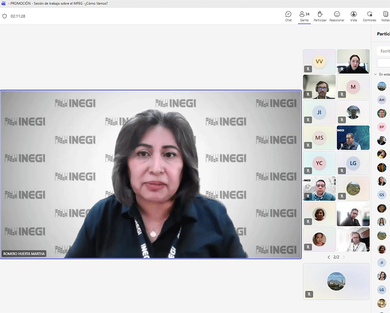Click the shield security icon beside the timer

pyautogui.click(x=5, y=16)
